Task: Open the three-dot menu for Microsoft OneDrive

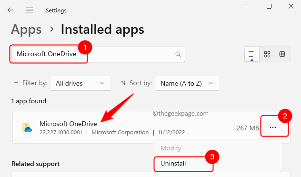Action: 273,128
